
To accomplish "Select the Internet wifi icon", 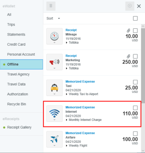I will (55, 113).
